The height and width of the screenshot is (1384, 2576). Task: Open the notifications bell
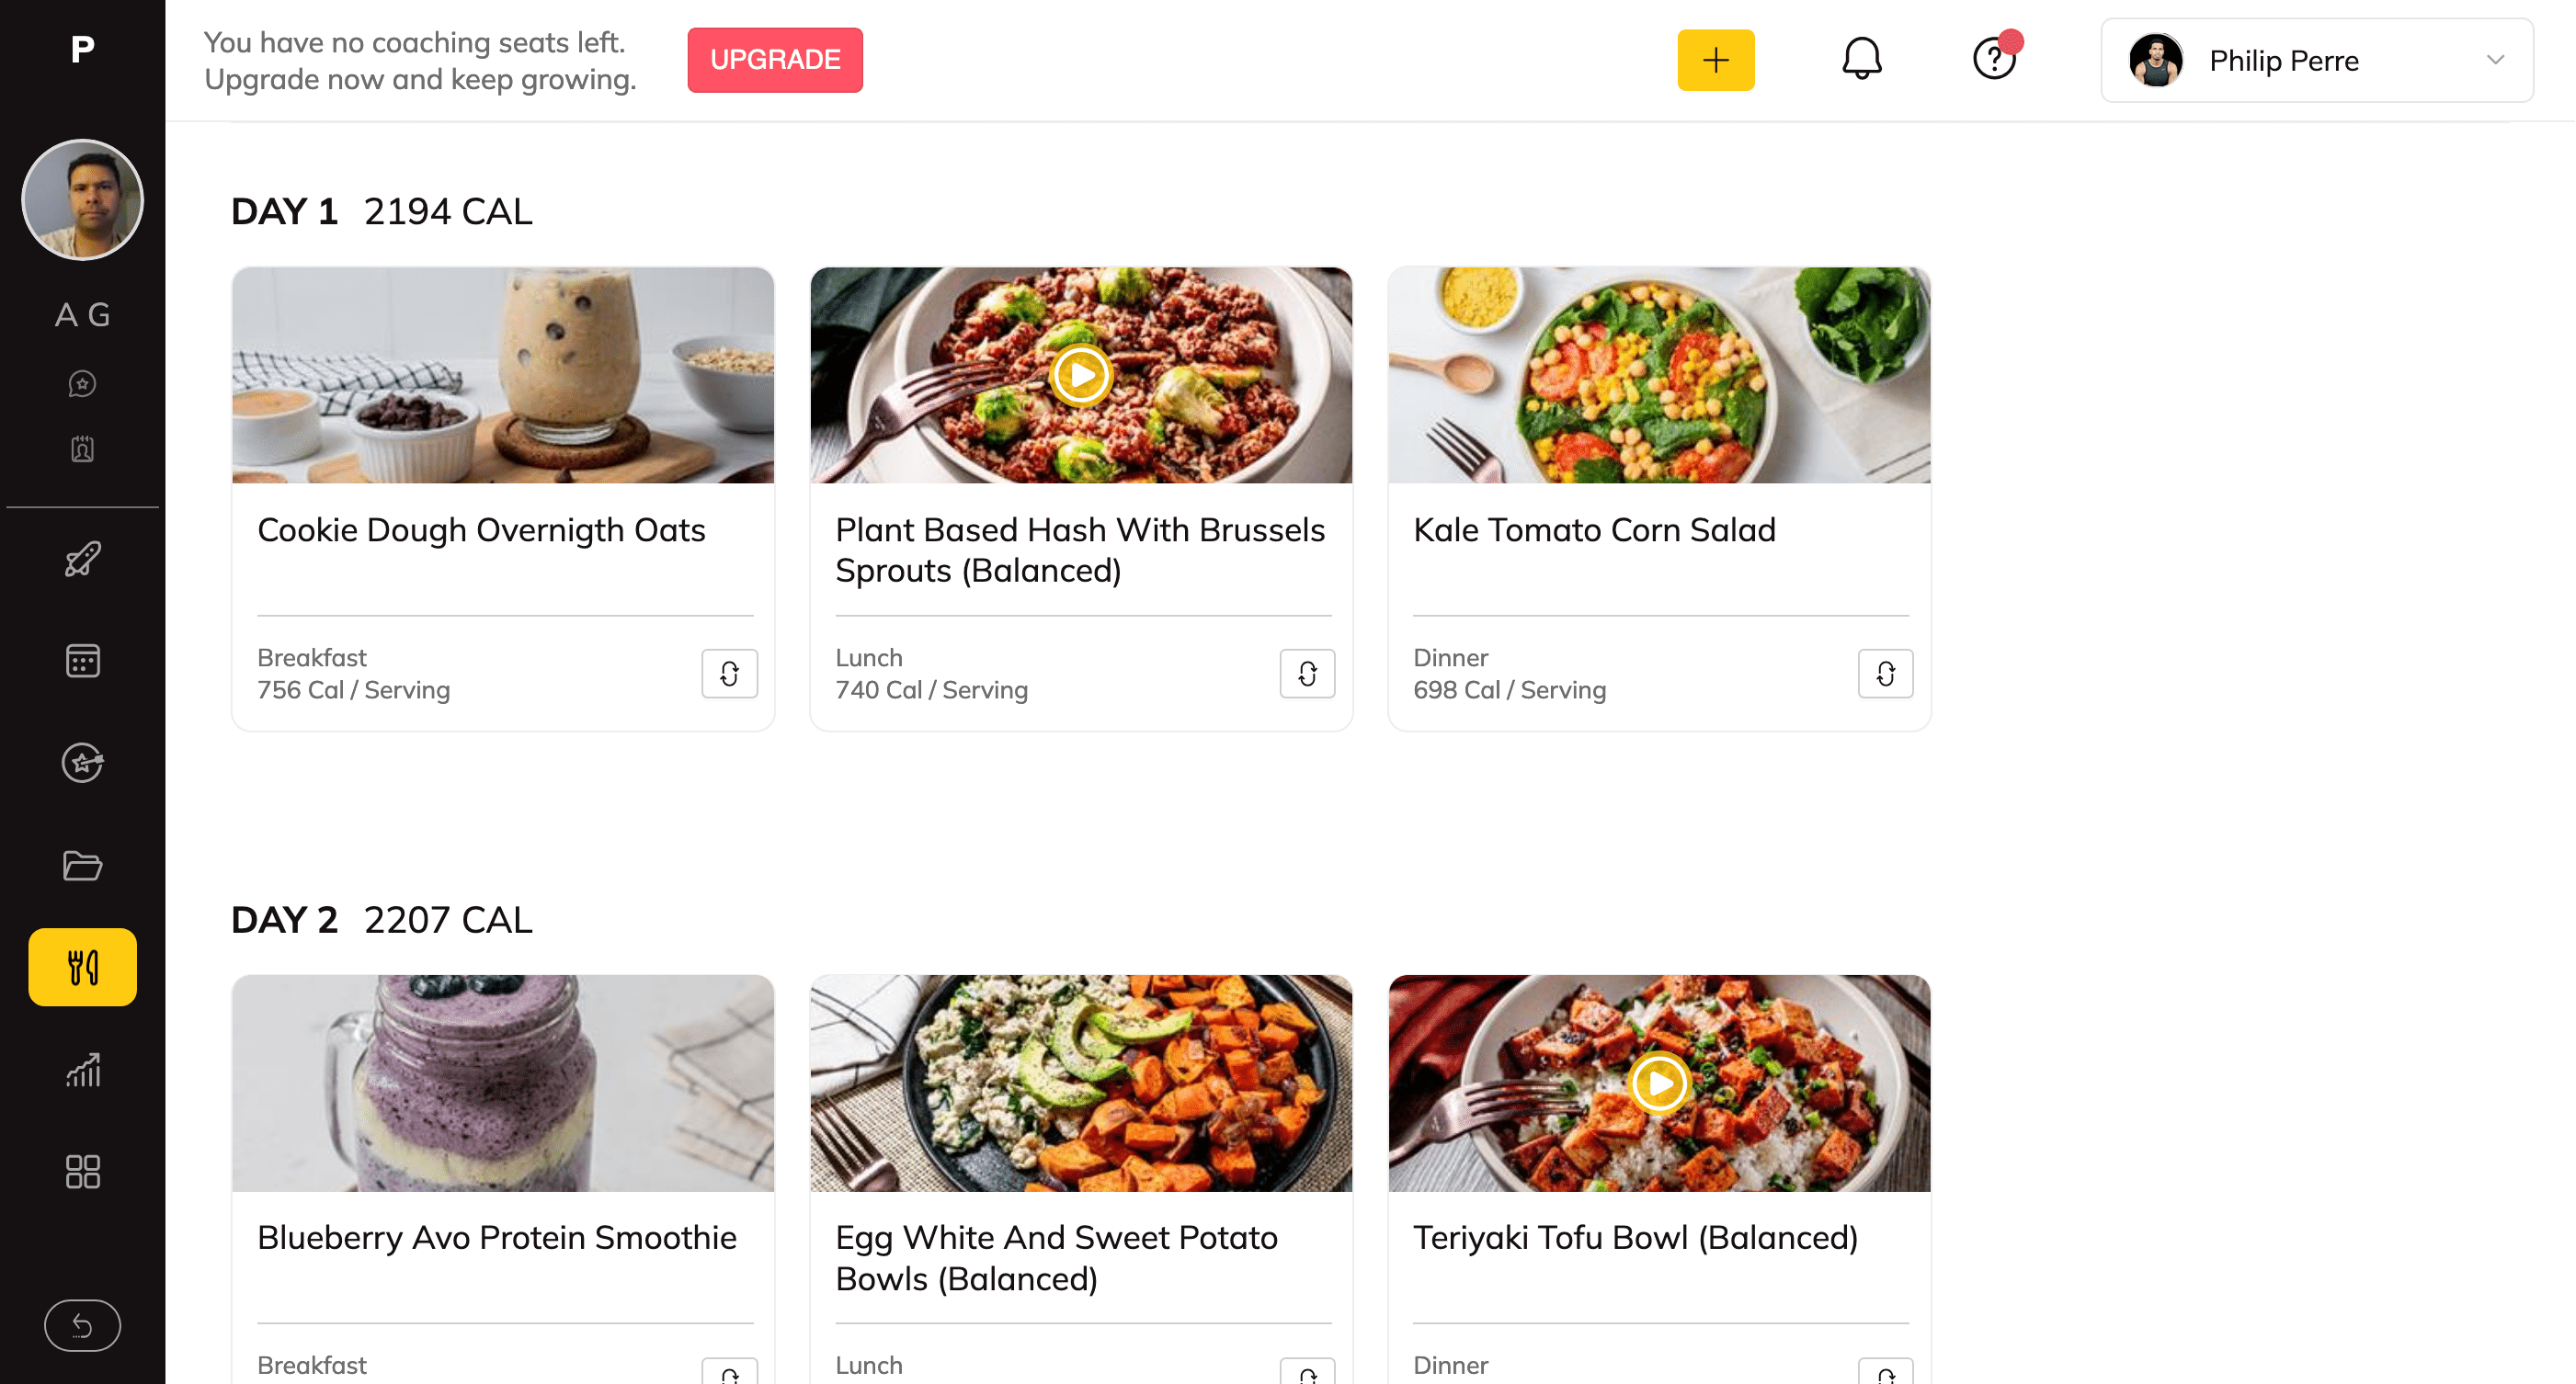(1861, 60)
